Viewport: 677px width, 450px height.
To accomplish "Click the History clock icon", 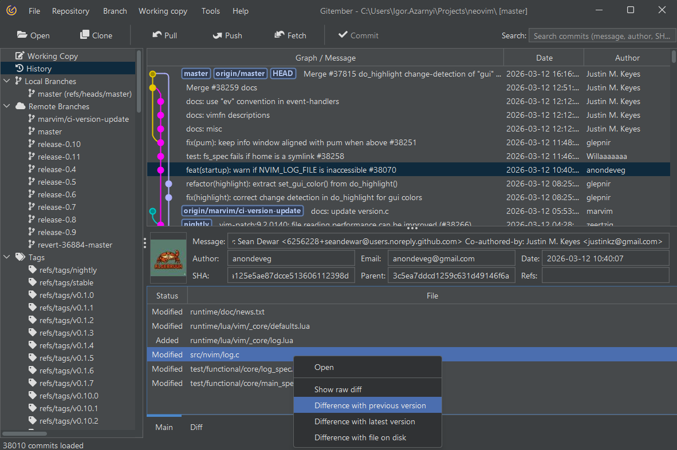I will pos(19,69).
